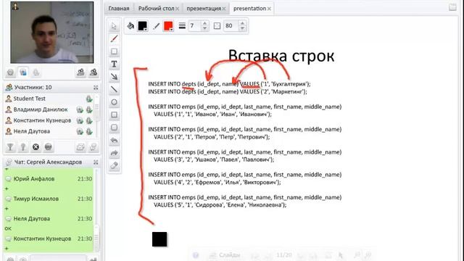Select the rounded rectangle tool
This screenshot has height=261, width=464.
[x=114, y=128]
